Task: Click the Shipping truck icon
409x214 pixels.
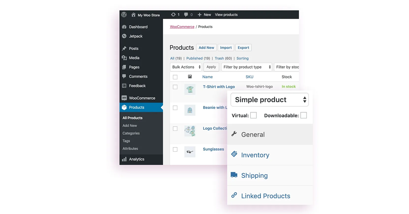Action: tap(234, 175)
